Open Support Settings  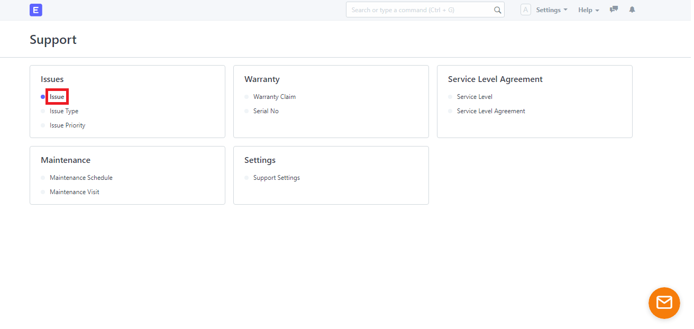pos(277,178)
